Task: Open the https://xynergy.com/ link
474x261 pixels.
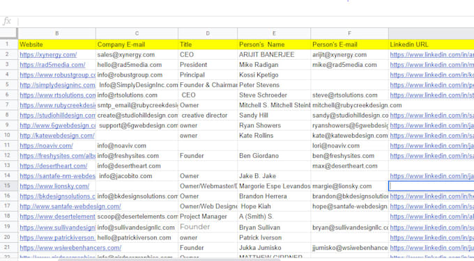Action: pos(48,54)
